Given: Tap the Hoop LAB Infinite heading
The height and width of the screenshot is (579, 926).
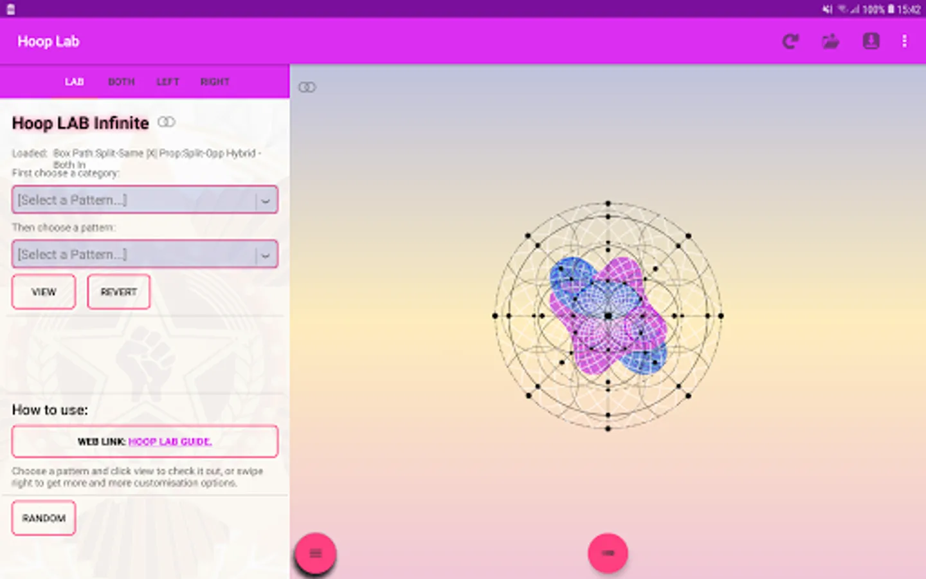Looking at the screenshot, I should (80, 123).
